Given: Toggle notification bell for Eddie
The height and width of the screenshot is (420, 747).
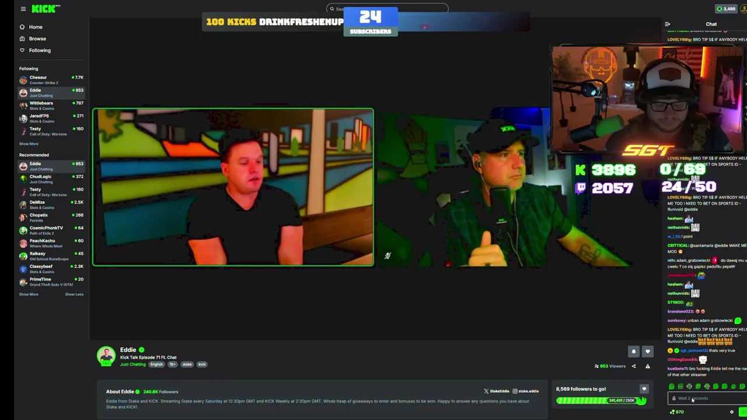Looking at the screenshot, I should [x=633, y=351].
